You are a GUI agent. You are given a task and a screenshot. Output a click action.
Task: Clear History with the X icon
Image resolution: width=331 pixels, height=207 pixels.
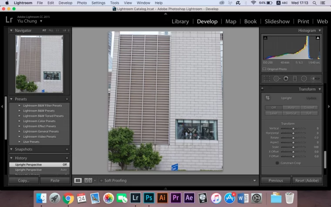tap(67, 158)
